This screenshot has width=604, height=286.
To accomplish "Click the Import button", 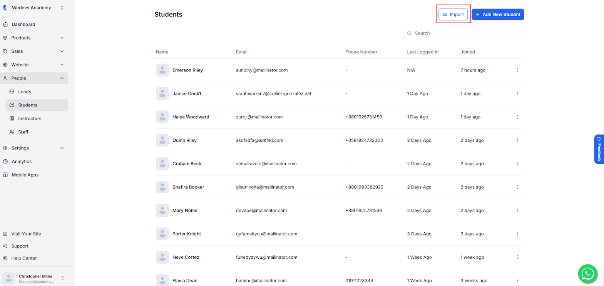I will 453,14.
